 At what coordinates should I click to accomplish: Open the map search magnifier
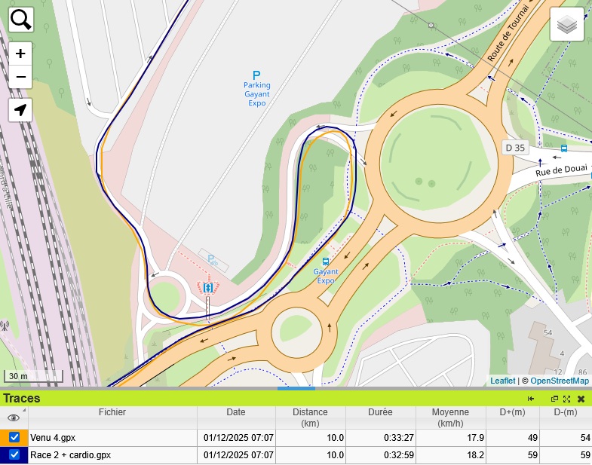21,20
